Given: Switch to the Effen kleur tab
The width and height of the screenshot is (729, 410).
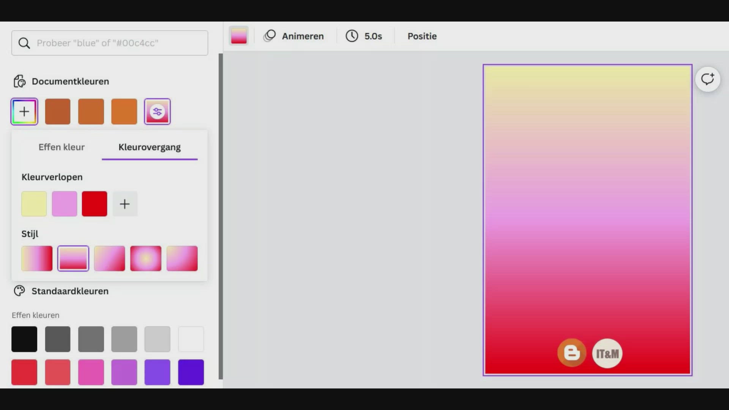Looking at the screenshot, I should pos(62,147).
